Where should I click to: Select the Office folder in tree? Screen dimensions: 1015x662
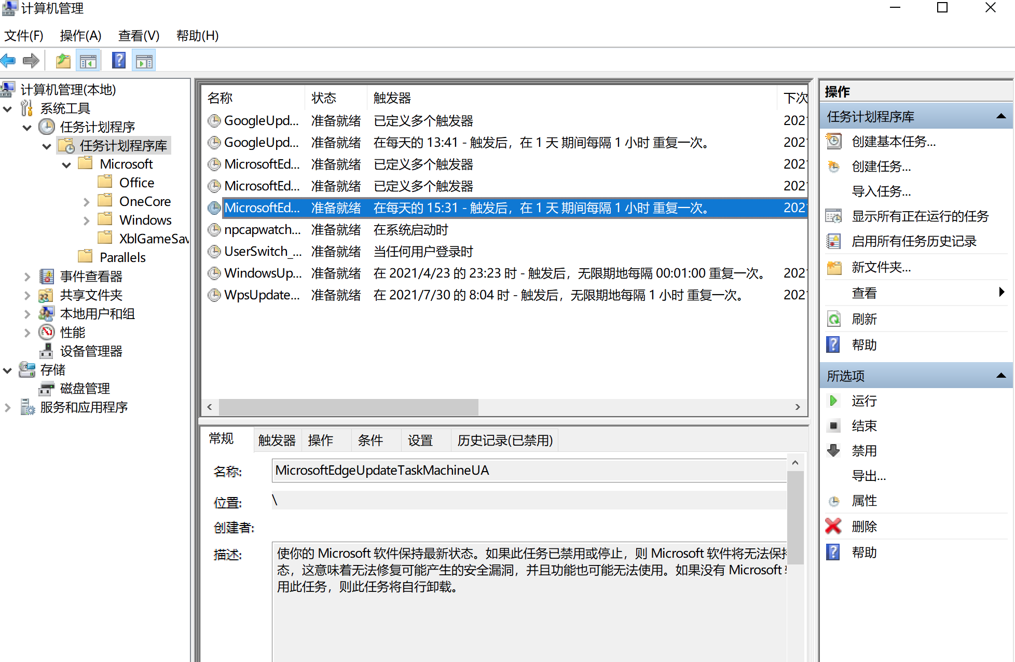pyautogui.click(x=136, y=183)
